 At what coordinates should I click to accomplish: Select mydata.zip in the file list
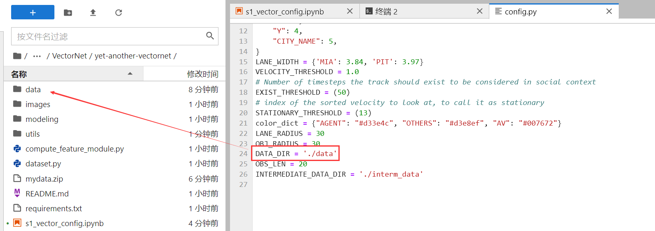[x=44, y=179]
